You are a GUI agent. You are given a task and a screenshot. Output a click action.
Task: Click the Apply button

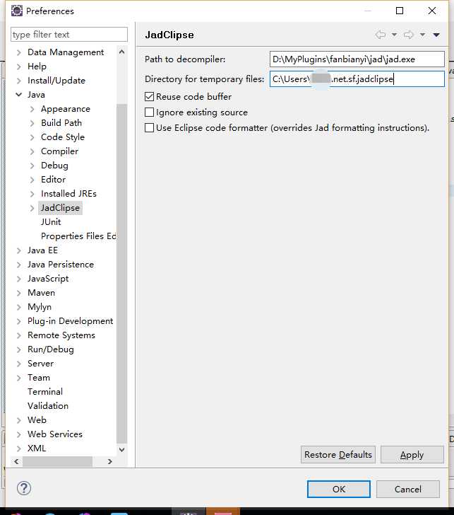pos(412,455)
